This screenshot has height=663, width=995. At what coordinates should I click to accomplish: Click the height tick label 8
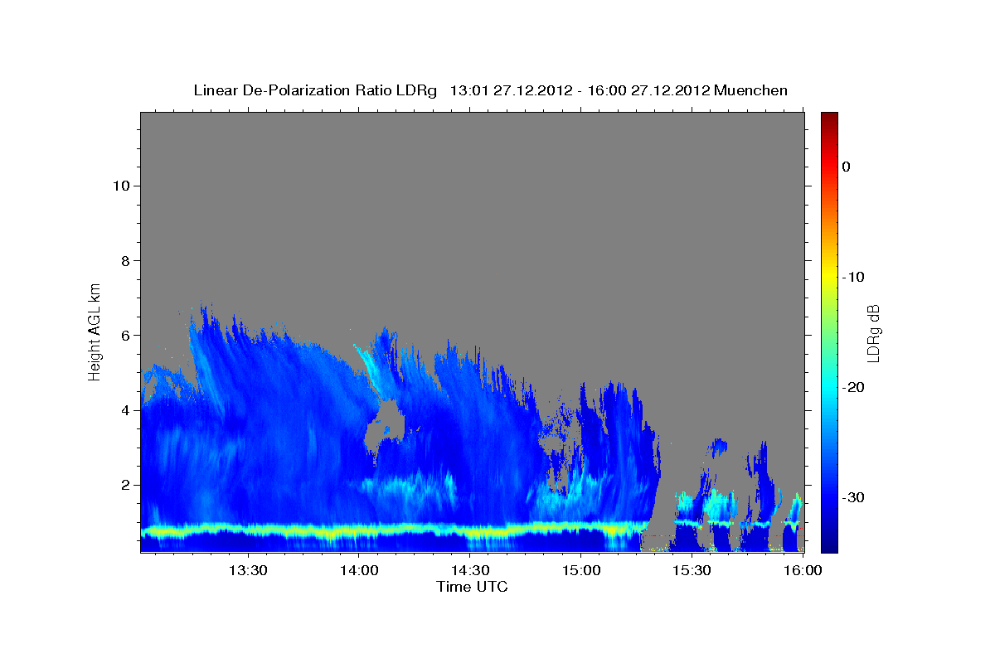click(x=124, y=260)
